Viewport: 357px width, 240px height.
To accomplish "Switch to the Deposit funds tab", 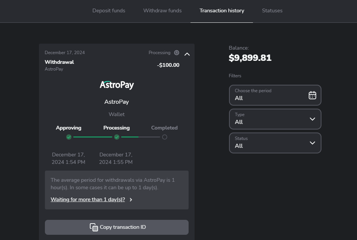I will [x=109, y=10].
